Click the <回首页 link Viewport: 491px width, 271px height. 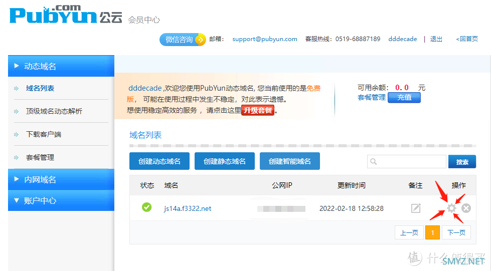coord(467,39)
